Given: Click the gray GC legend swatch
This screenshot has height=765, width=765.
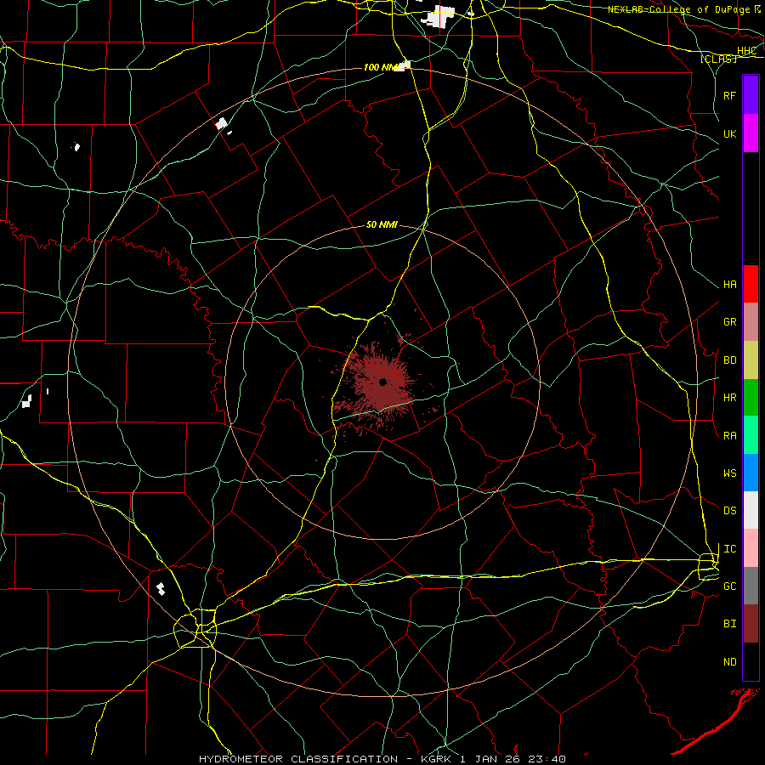Looking at the screenshot, I should coord(751,586).
